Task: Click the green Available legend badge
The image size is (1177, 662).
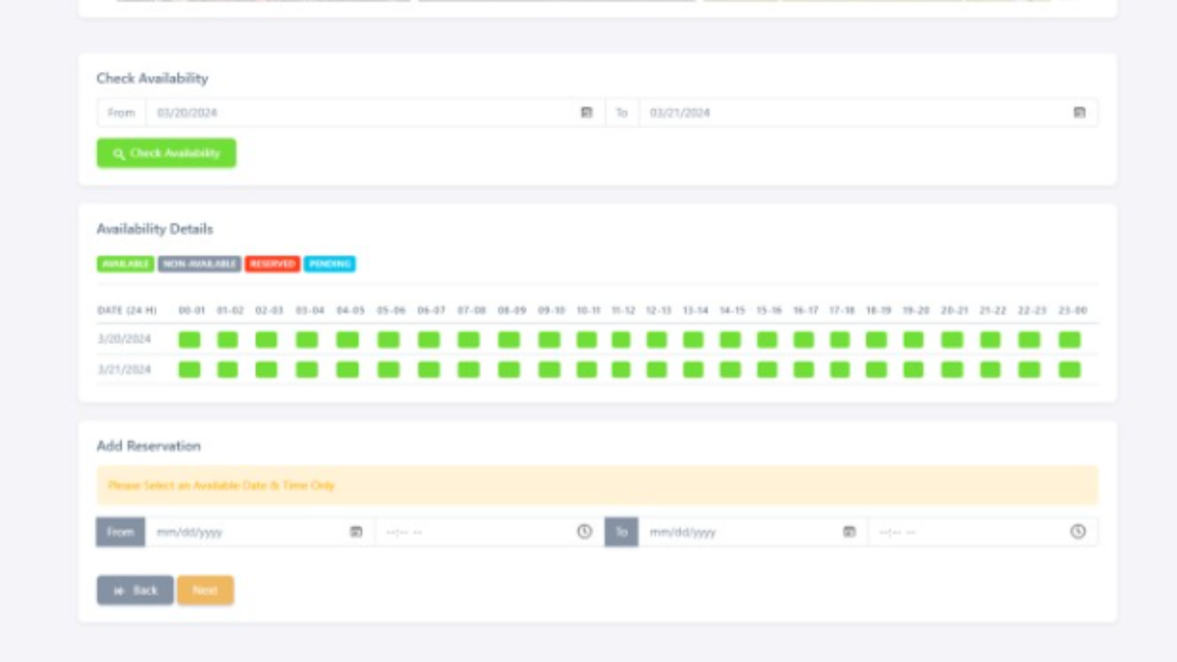Action: click(125, 264)
